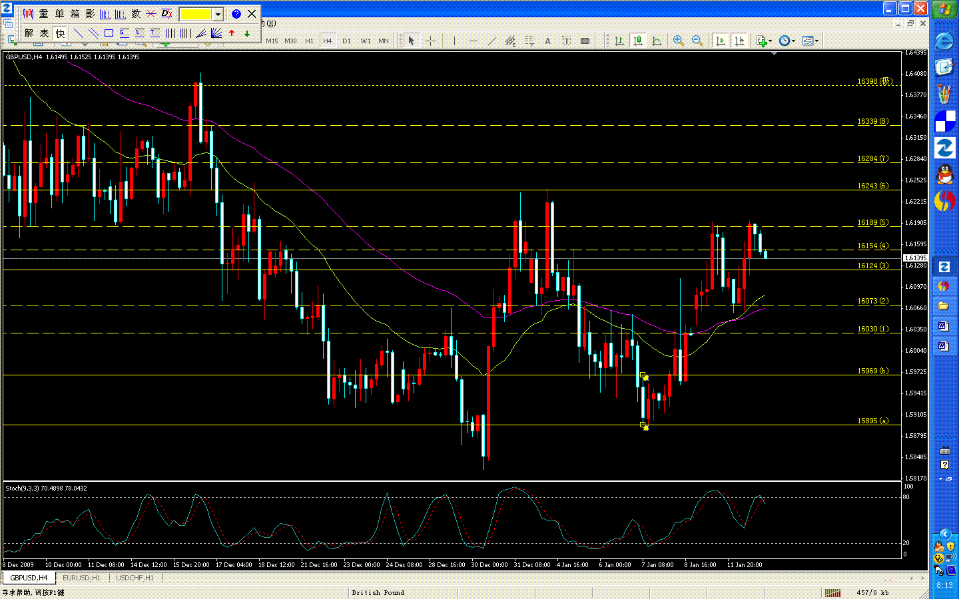Viewport: 959px width, 599px height.
Task: Select the blue rectangle drawing tool
Action: point(109,33)
